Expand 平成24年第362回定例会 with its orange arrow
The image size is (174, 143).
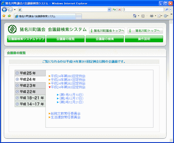(50, 83)
